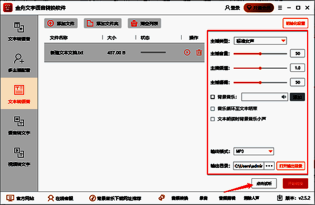
Task: Click the 主播音量 value field showing 50
Action: [298, 53]
